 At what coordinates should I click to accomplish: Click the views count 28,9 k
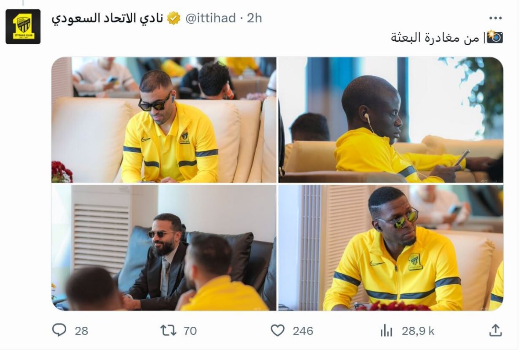(418, 331)
